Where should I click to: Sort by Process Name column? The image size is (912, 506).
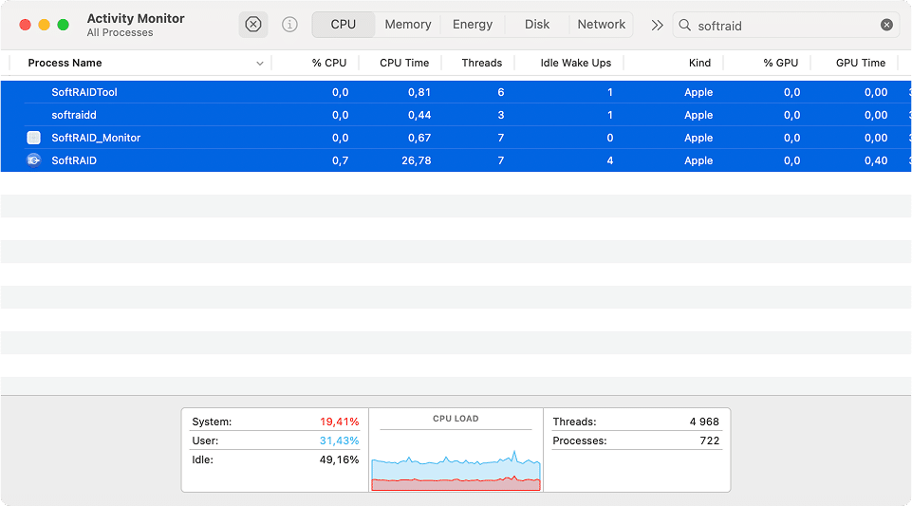[x=65, y=63]
